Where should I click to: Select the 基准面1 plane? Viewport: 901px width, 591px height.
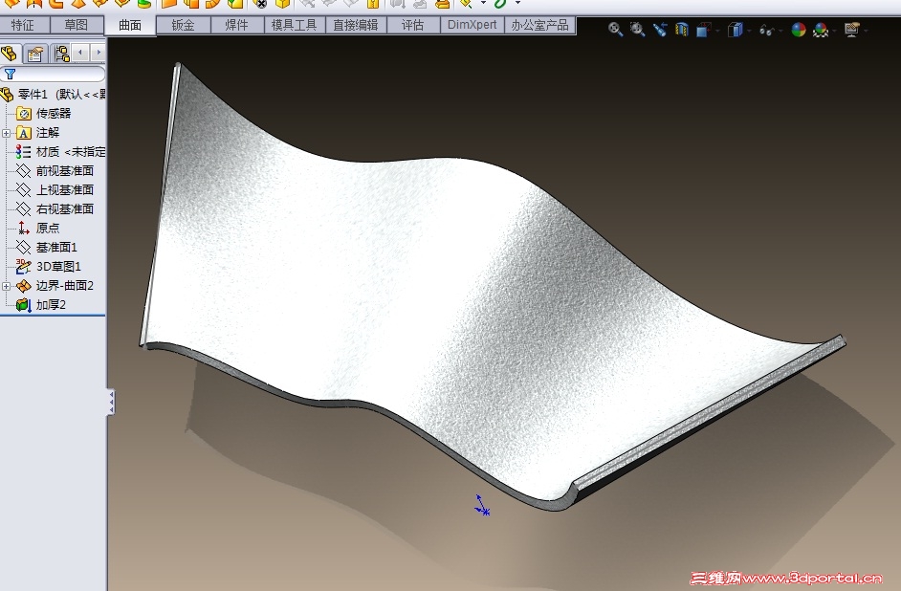(x=47, y=247)
